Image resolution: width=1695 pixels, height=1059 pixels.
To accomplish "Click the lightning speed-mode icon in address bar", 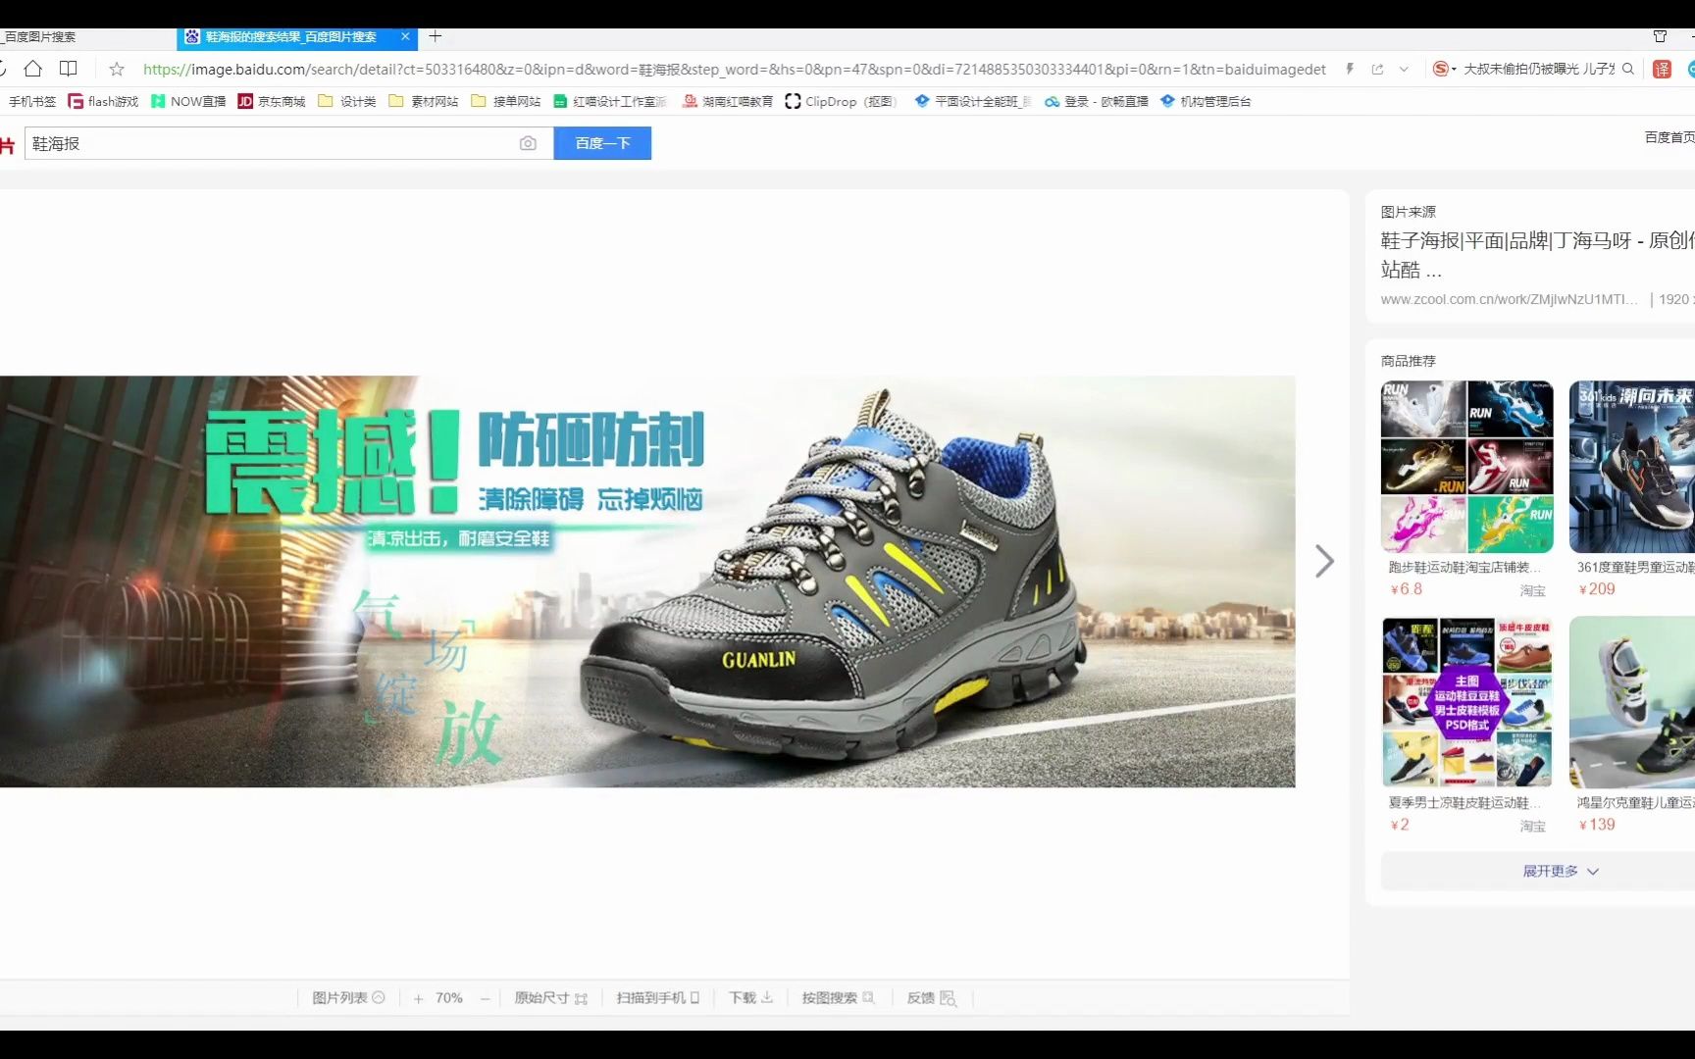I will point(1350,69).
